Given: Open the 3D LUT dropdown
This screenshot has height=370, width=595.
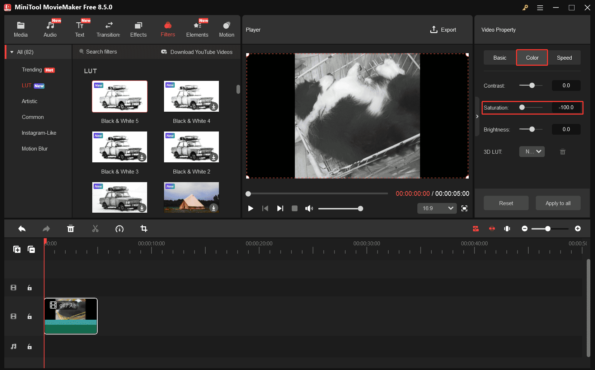Looking at the screenshot, I should (532, 151).
